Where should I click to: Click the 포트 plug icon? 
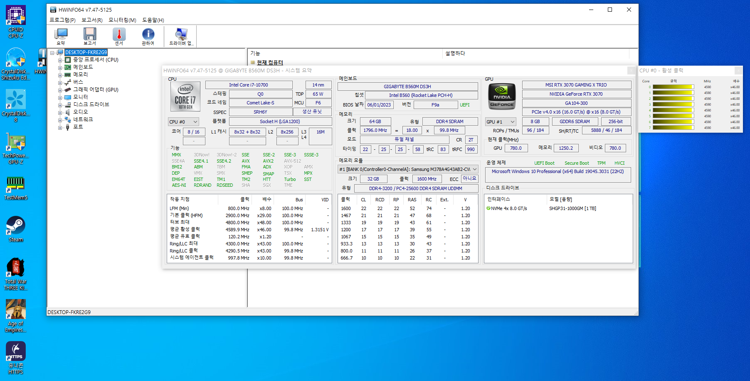click(x=68, y=127)
